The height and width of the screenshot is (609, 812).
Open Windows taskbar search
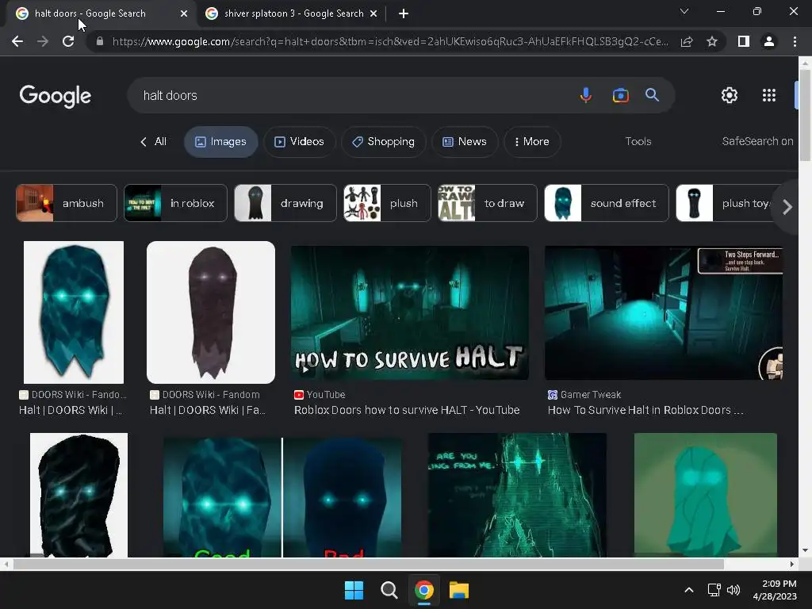389,590
